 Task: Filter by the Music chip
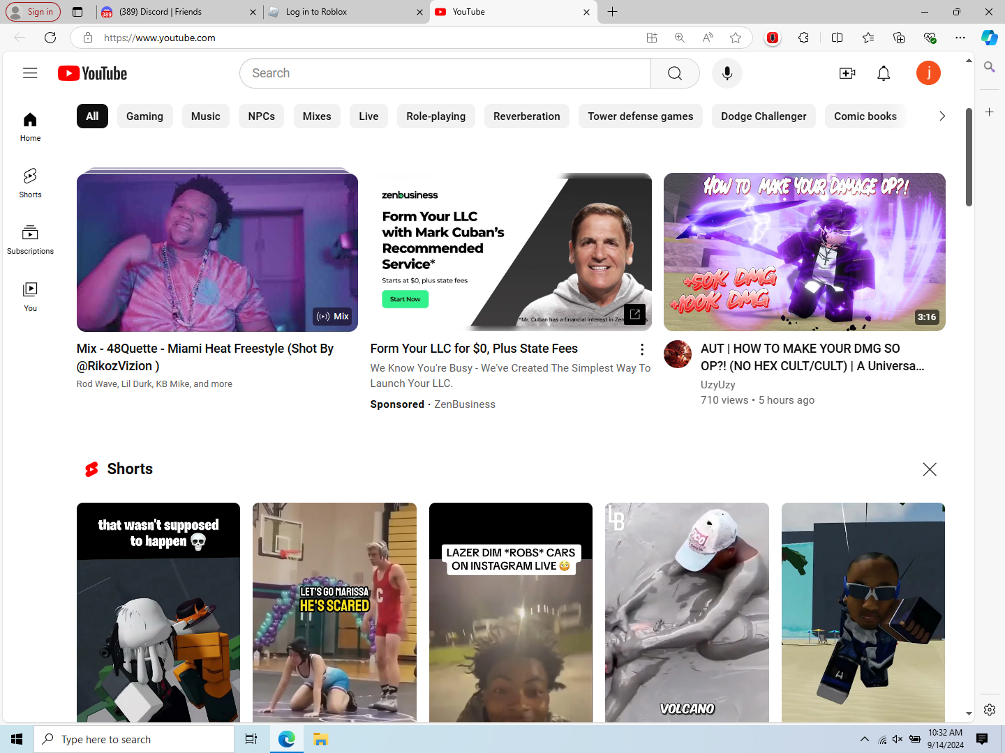(x=206, y=116)
